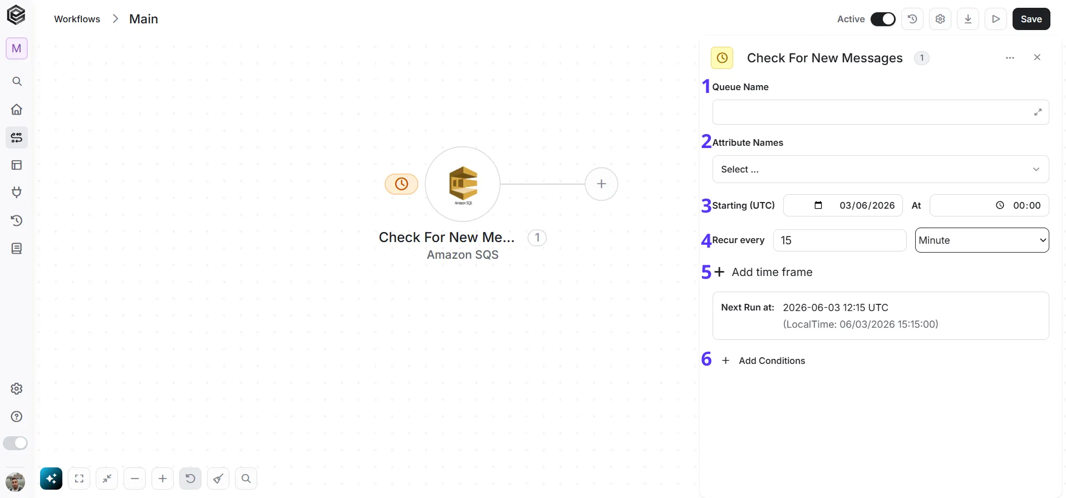This screenshot has height=498, width=1066.
Task: Open workflow settings gear in top bar
Action: point(940,19)
